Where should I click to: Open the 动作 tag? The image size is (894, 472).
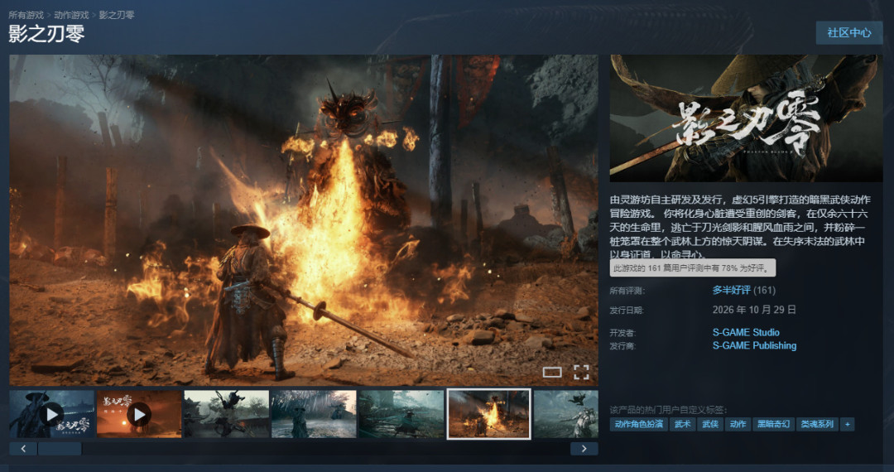tap(738, 424)
